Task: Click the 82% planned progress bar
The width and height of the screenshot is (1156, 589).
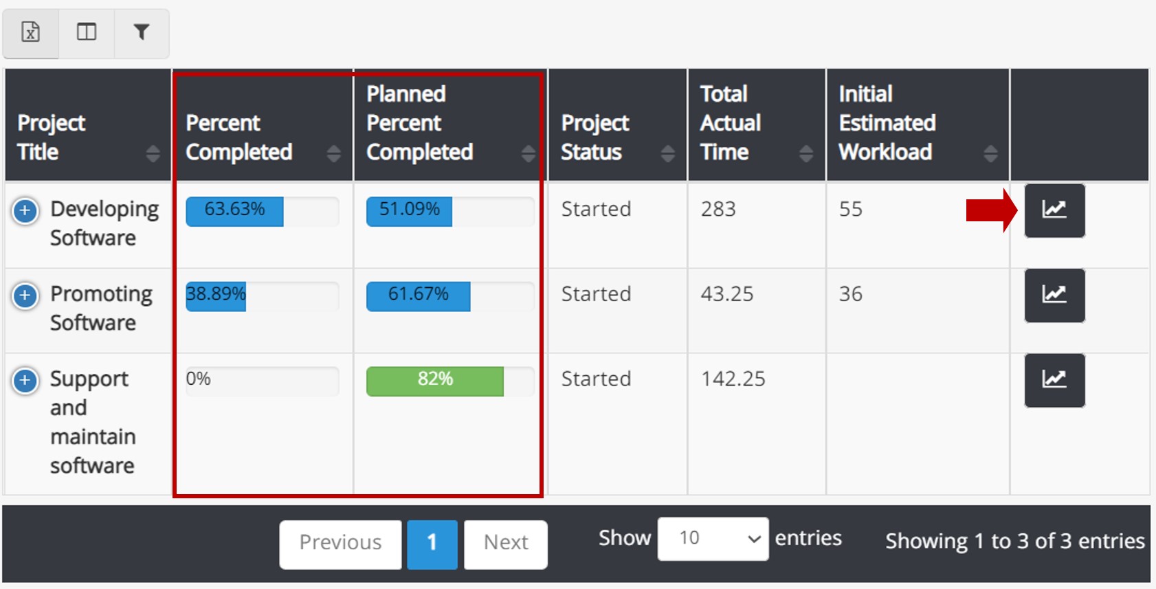Action: [x=435, y=381]
